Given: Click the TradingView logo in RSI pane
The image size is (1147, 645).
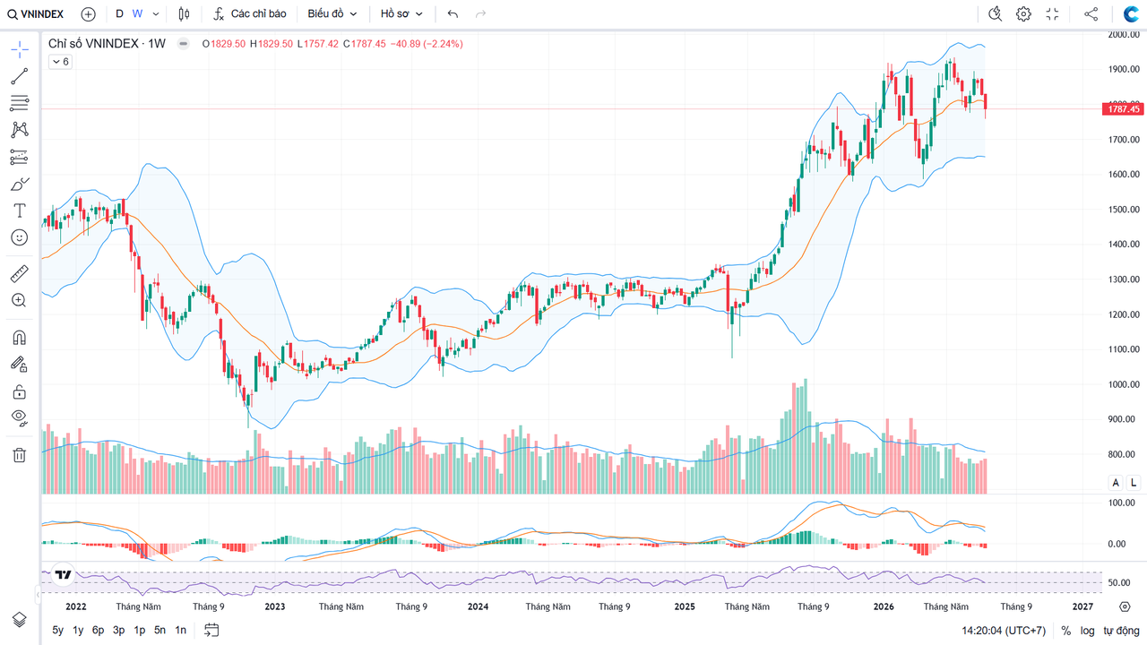Looking at the screenshot, I should 63,575.
